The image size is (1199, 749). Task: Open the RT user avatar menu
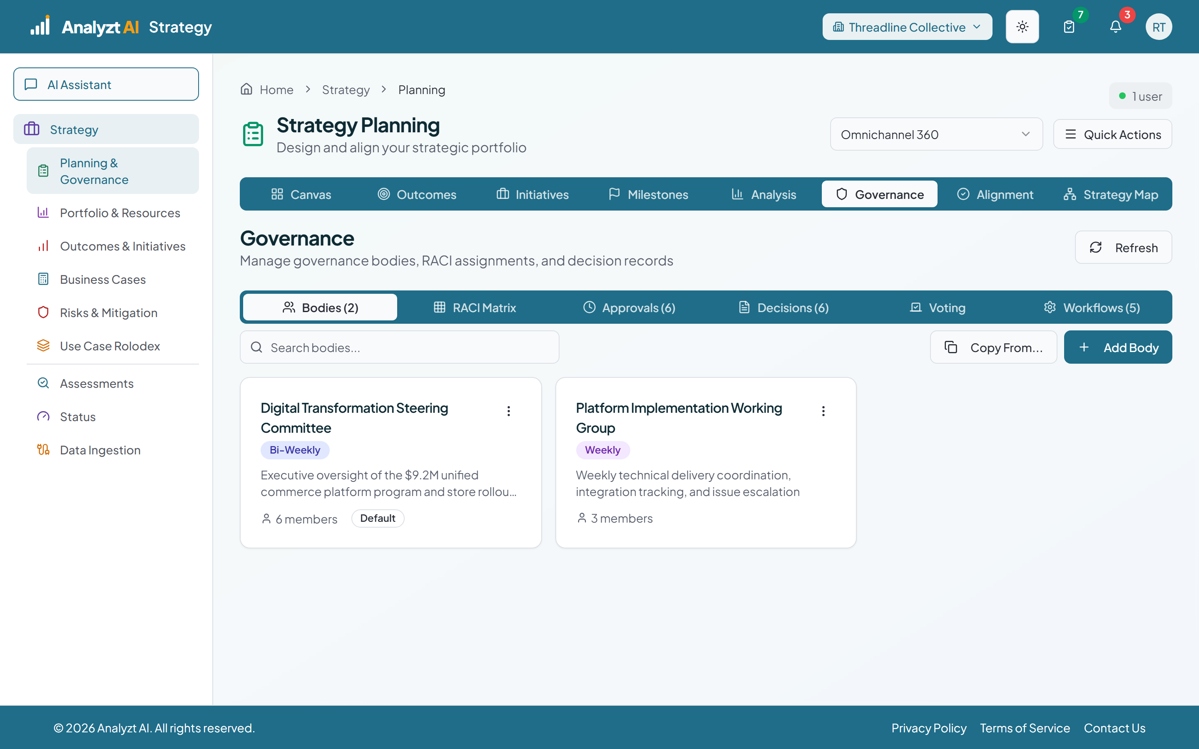tap(1158, 27)
